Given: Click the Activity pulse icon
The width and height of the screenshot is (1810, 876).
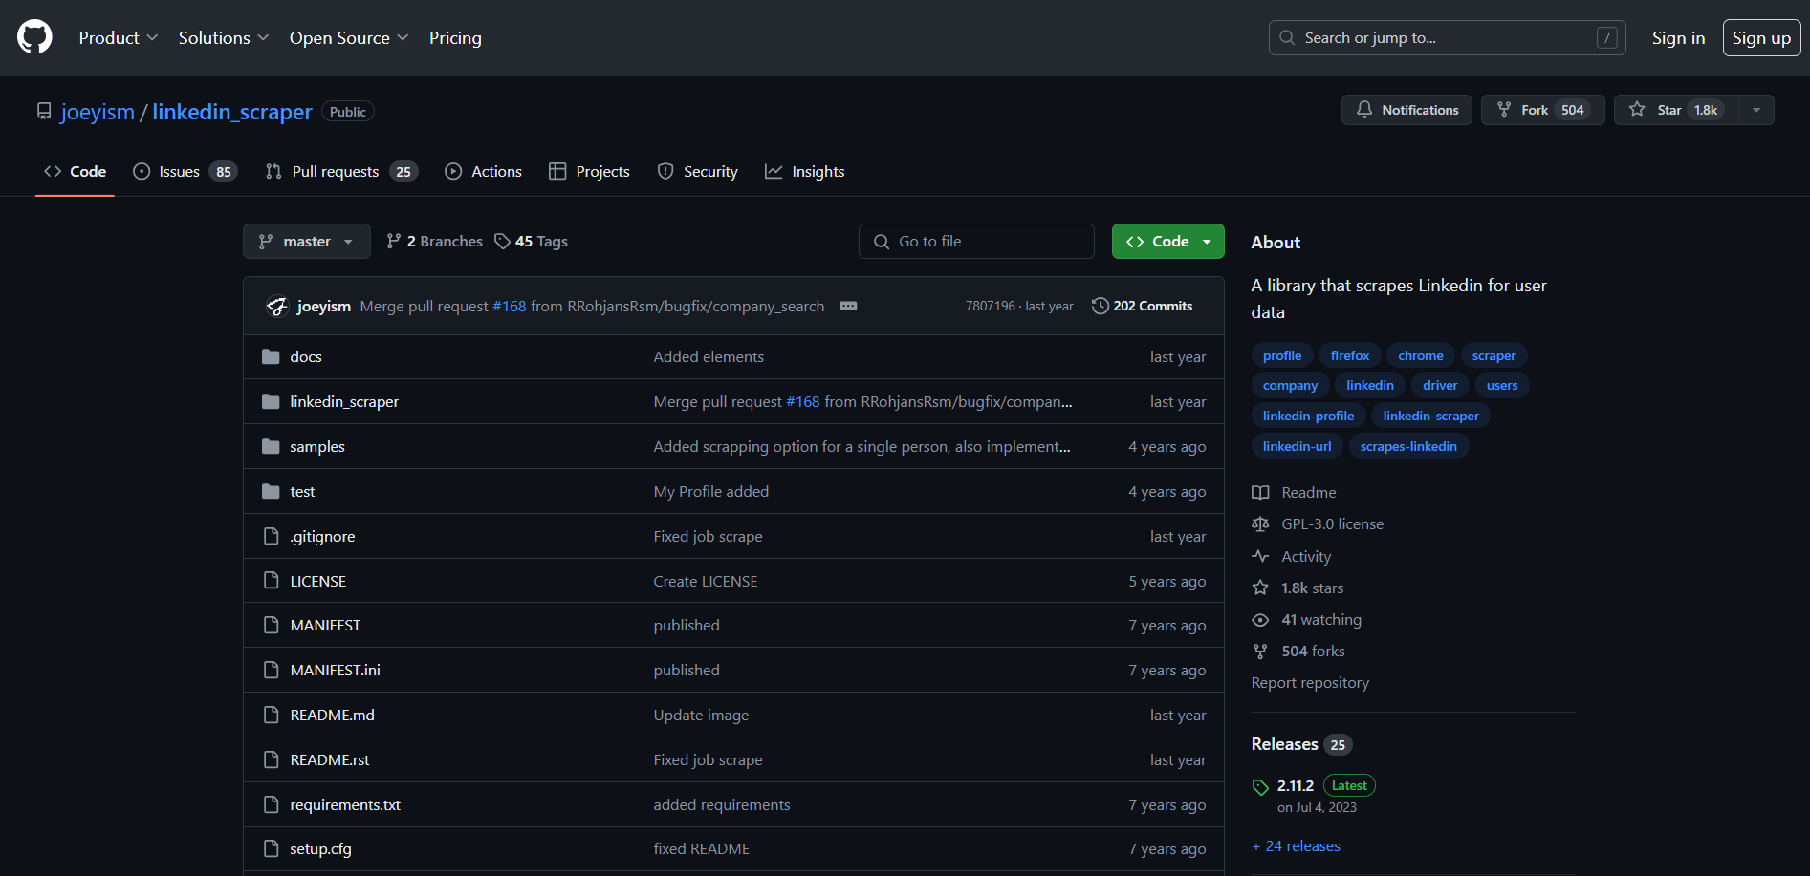Looking at the screenshot, I should tap(1260, 556).
